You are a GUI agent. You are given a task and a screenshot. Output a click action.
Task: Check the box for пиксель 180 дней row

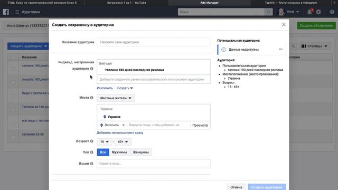click(x=13, y=82)
